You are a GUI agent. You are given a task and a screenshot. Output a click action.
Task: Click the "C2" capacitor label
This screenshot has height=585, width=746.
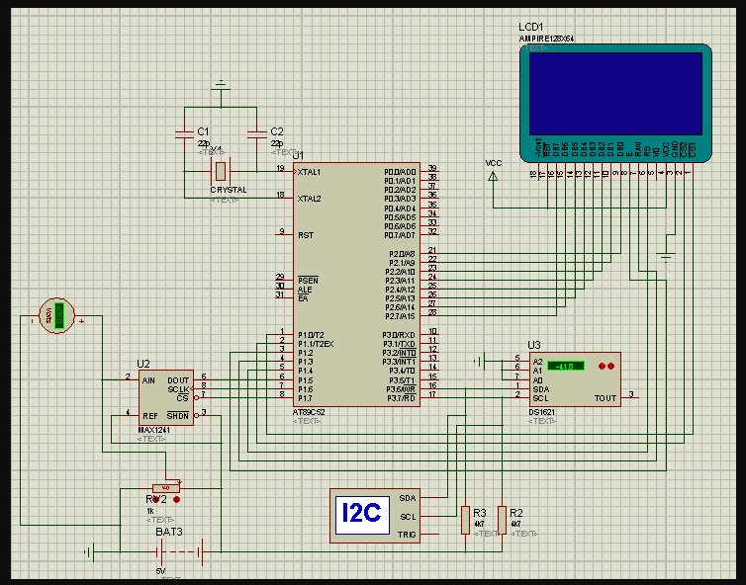(276, 131)
